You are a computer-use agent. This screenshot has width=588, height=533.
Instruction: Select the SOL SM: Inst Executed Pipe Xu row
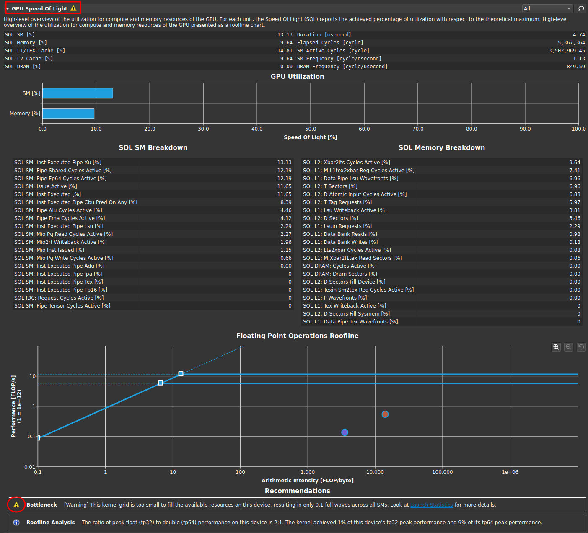tap(153, 163)
